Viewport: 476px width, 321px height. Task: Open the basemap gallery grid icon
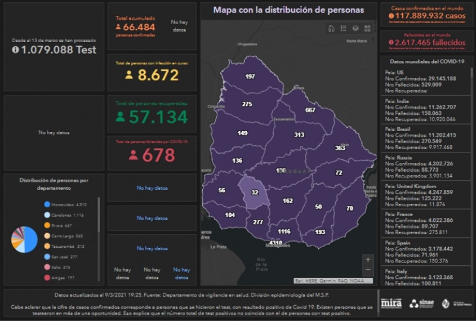pos(367,28)
